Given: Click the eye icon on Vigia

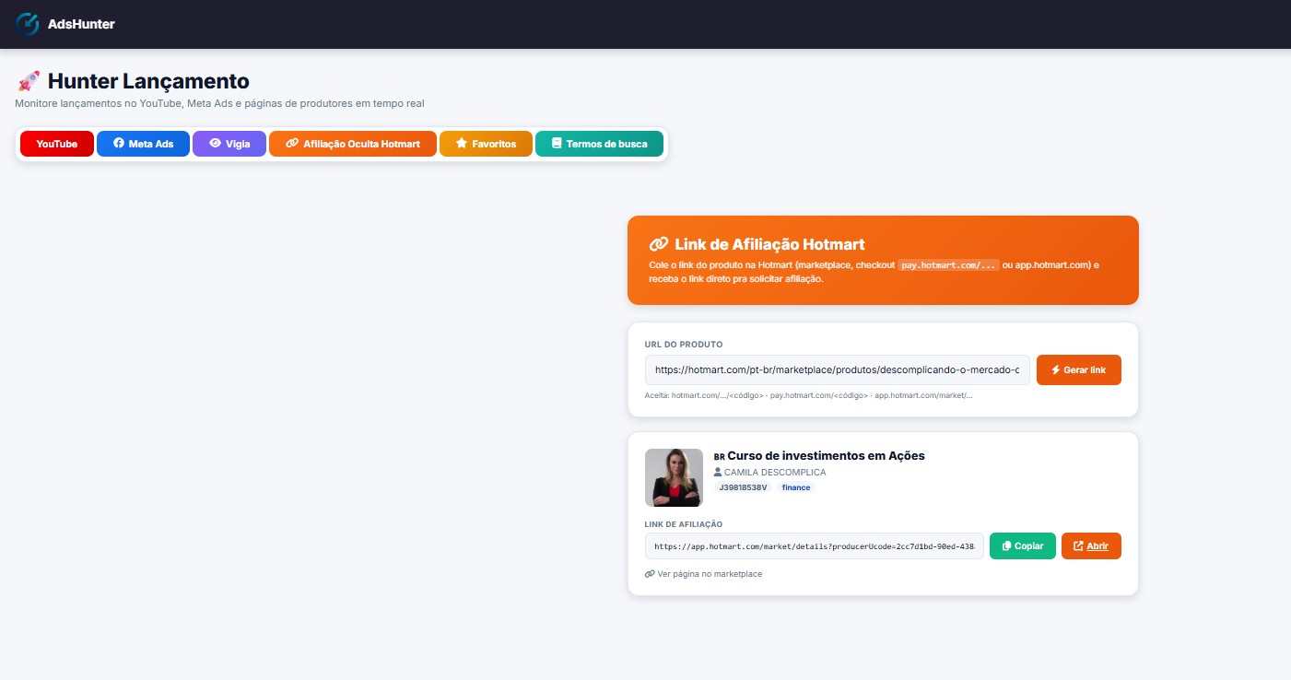Looking at the screenshot, I should [215, 144].
